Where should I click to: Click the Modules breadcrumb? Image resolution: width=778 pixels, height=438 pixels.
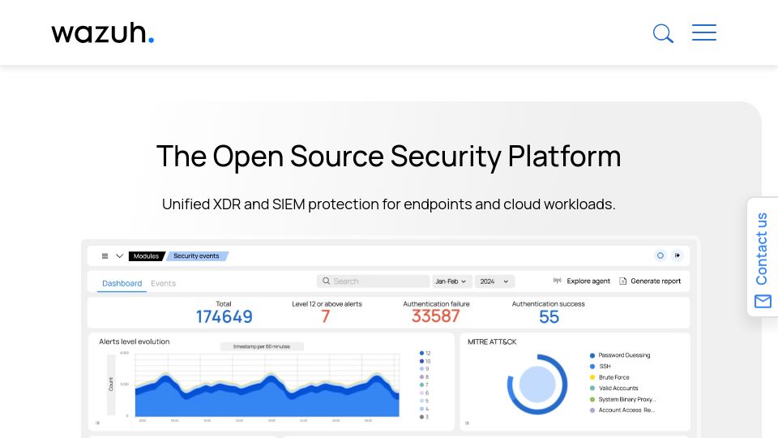(x=146, y=256)
